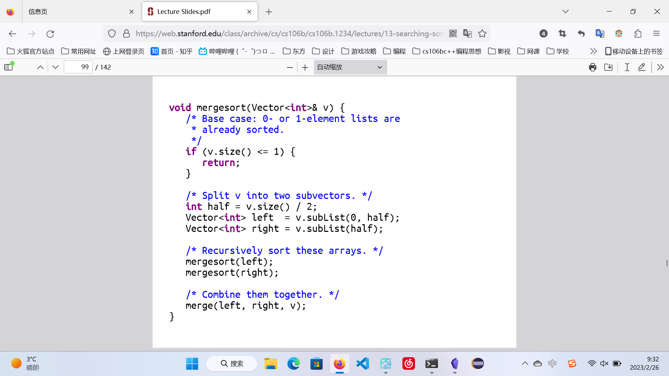Reload the current page
Viewport: 669px width, 376px height.
(50, 34)
